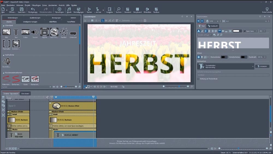Expand the Textanimation Alphablending dropdown
Image resolution: width=273 pixels, height=154 pixels.
[x=253, y=66]
